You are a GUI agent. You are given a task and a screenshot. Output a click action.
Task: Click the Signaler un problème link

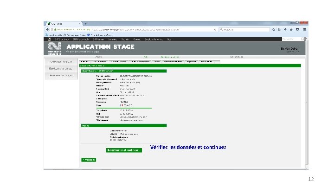(x=170, y=57)
